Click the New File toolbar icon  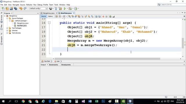[x=3, y=8]
